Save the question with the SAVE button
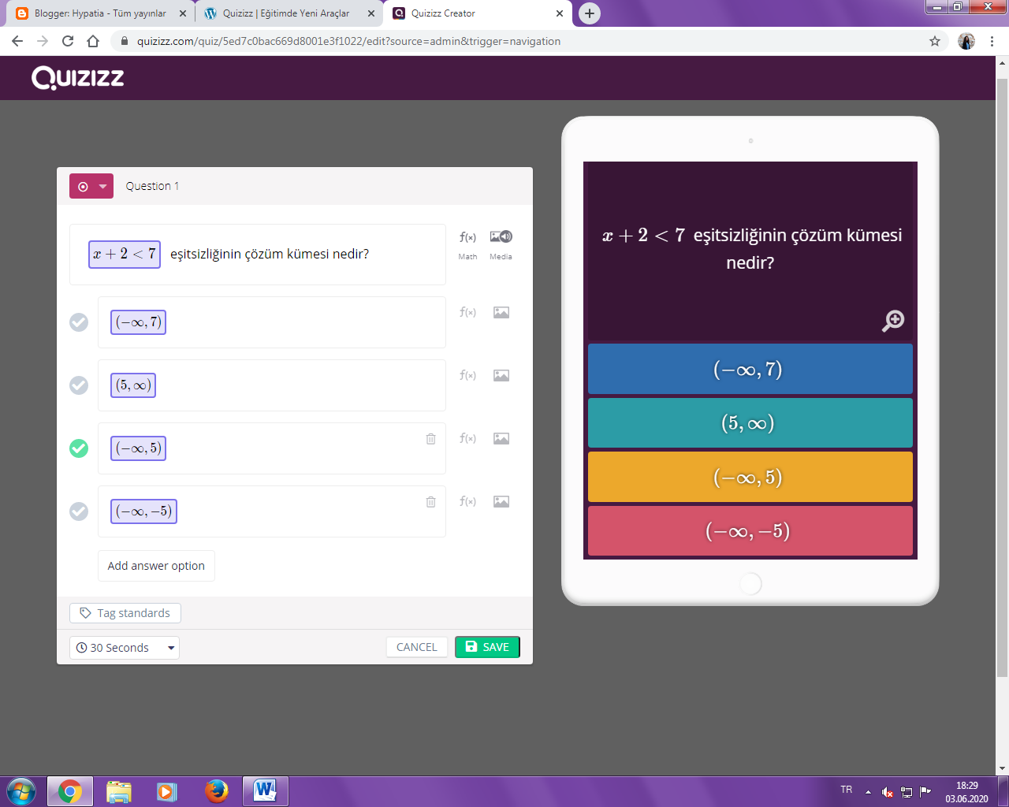The width and height of the screenshot is (1009, 807). point(487,646)
